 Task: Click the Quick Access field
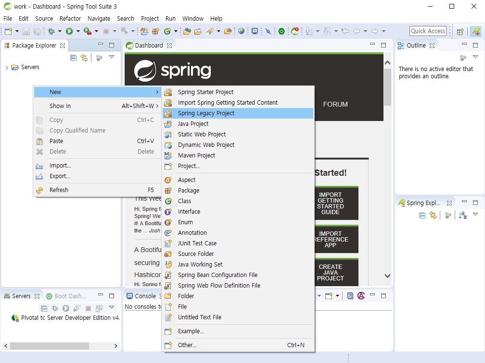pyautogui.click(x=428, y=31)
